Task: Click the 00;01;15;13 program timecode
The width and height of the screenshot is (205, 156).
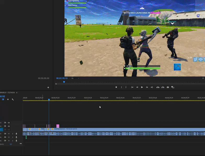Action: [x=62, y=78]
